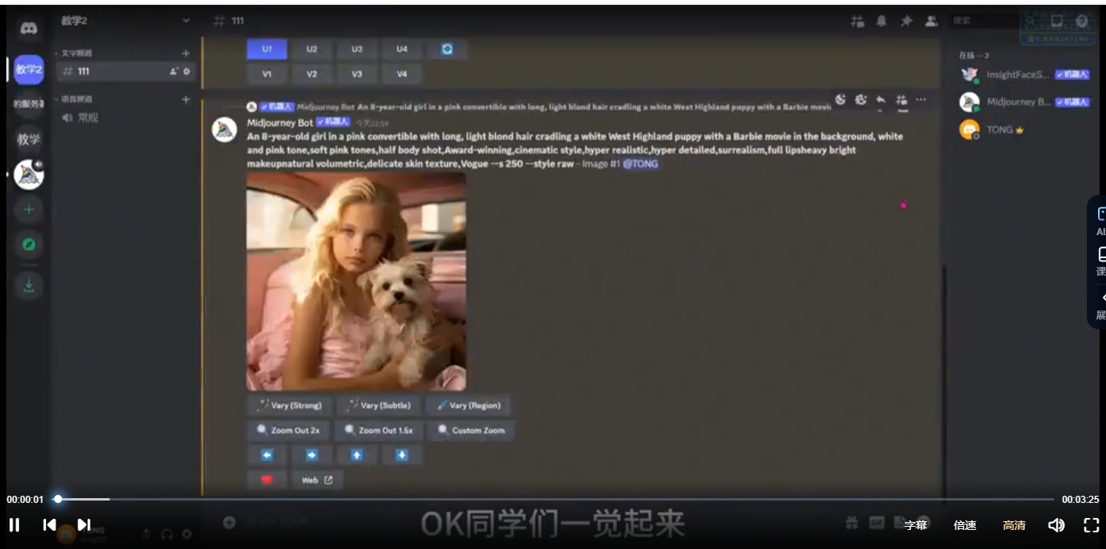Click the Vary (Strong) button
The height and width of the screenshot is (549, 1106).
(289, 405)
